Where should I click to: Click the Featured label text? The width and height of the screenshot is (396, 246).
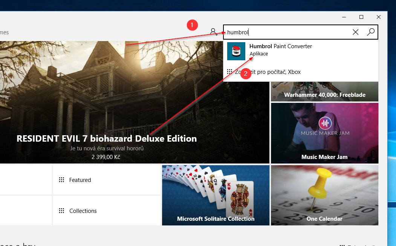(x=80, y=180)
